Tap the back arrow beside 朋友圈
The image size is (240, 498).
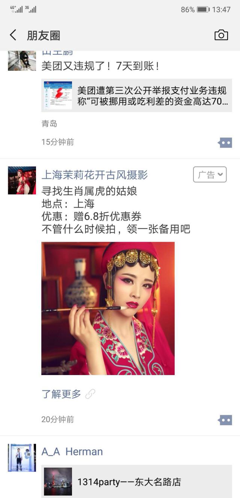click(13, 35)
